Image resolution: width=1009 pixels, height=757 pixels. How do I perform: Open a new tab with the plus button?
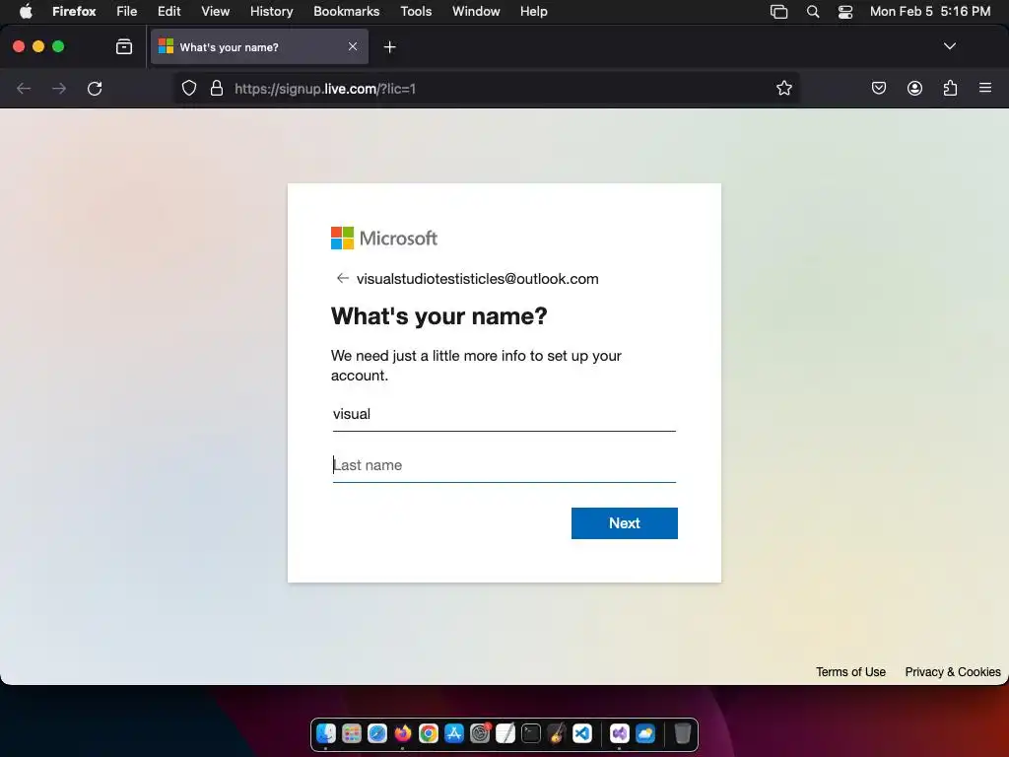pos(389,47)
